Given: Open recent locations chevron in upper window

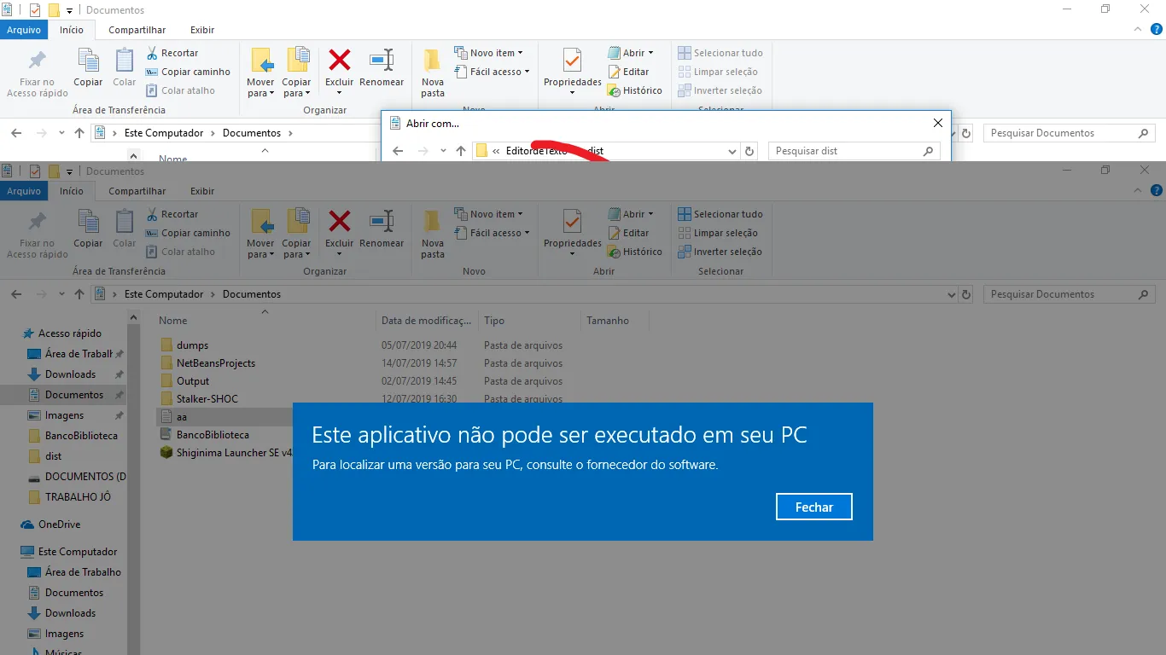Looking at the screenshot, I should pyautogui.click(x=61, y=133).
